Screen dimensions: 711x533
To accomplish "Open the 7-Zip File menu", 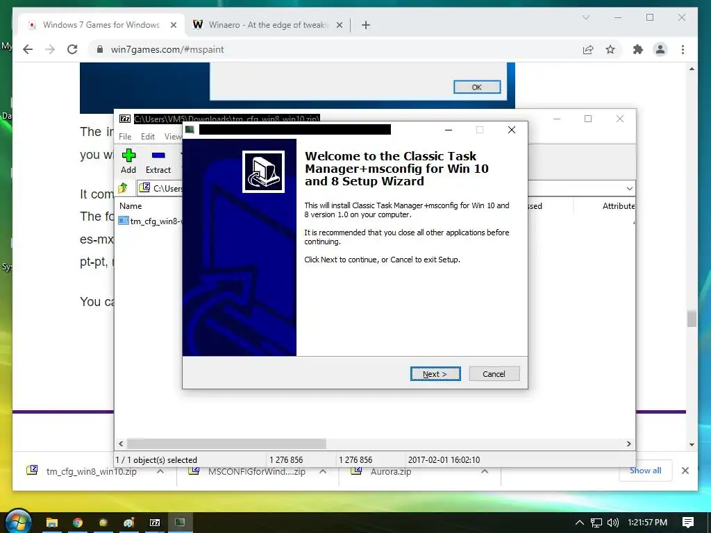I will (125, 137).
